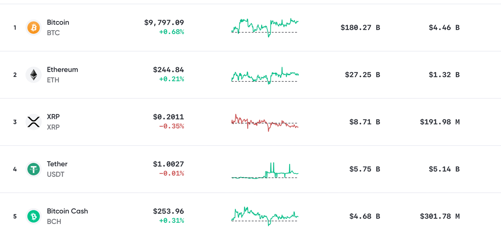Click the Tether volume $5.14 B
501x235 pixels.
click(444, 169)
